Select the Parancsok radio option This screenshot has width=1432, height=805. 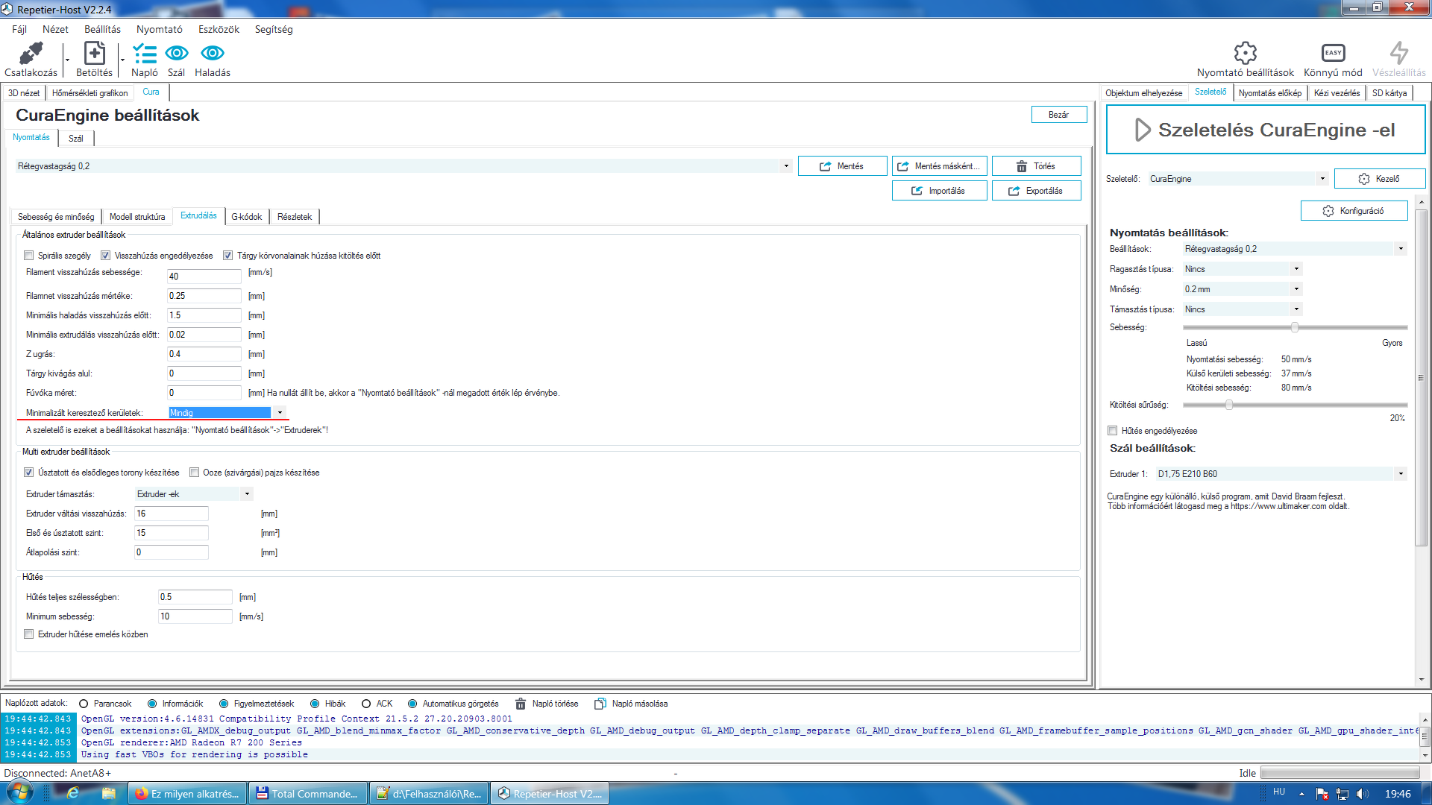click(84, 704)
